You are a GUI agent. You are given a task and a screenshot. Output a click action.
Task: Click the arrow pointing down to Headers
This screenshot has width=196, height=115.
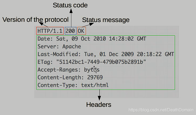[x=100, y=94]
